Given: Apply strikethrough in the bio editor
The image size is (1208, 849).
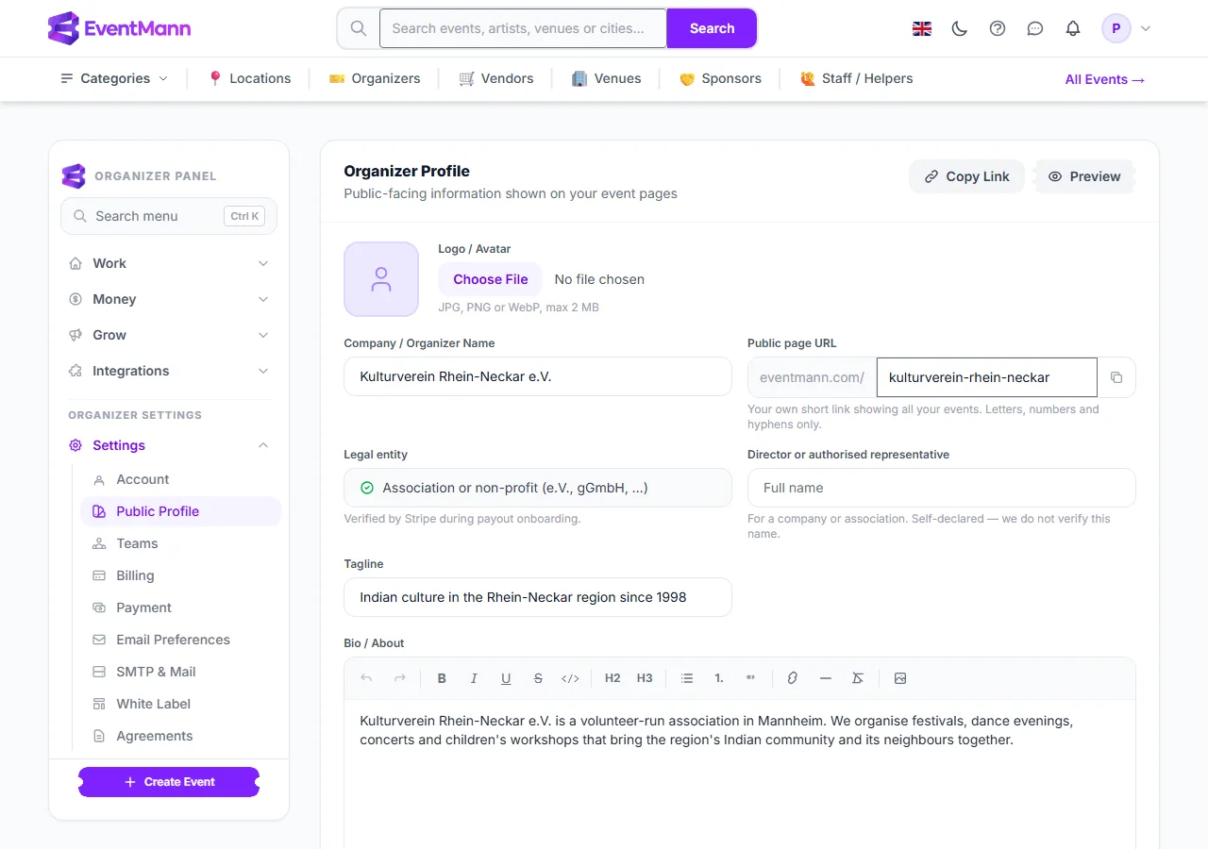Looking at the screenshot, I should [538, 678].
